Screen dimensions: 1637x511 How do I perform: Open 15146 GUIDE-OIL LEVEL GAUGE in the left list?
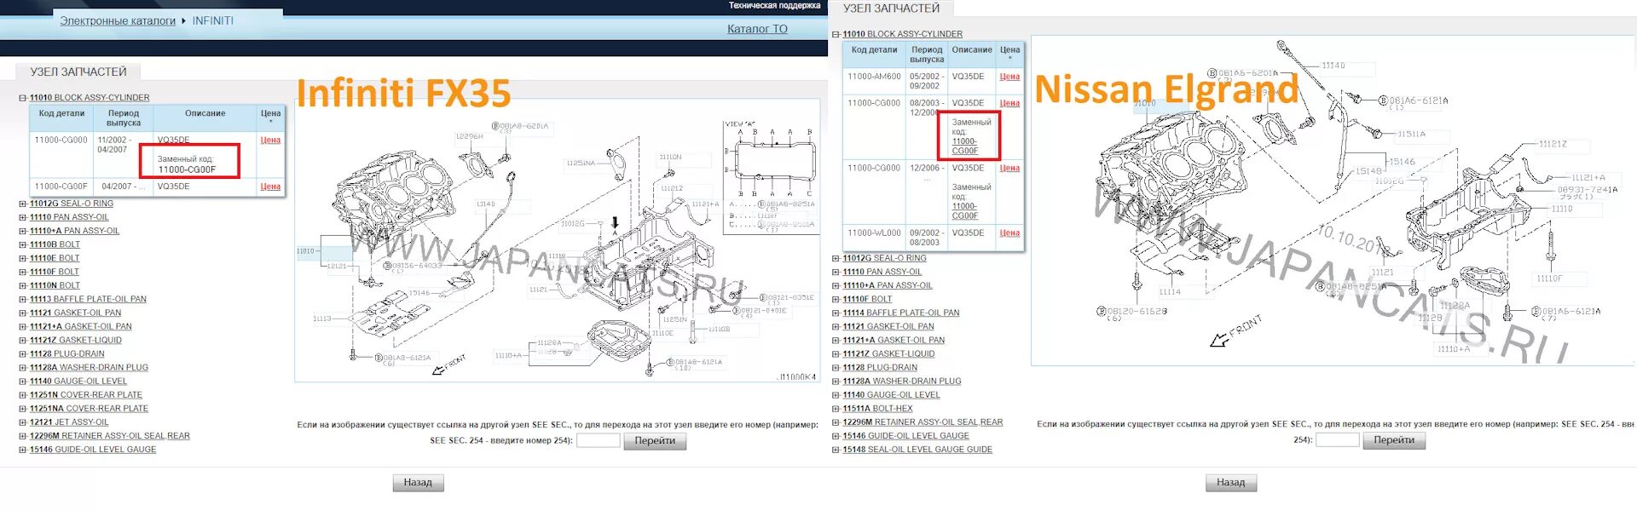93,449
